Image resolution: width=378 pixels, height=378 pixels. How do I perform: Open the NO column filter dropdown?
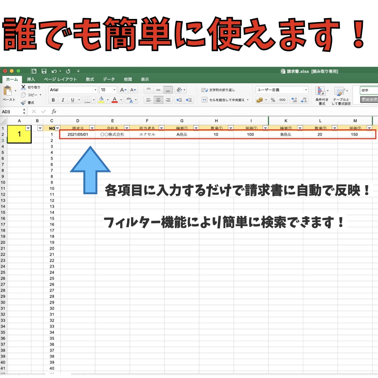57,128
